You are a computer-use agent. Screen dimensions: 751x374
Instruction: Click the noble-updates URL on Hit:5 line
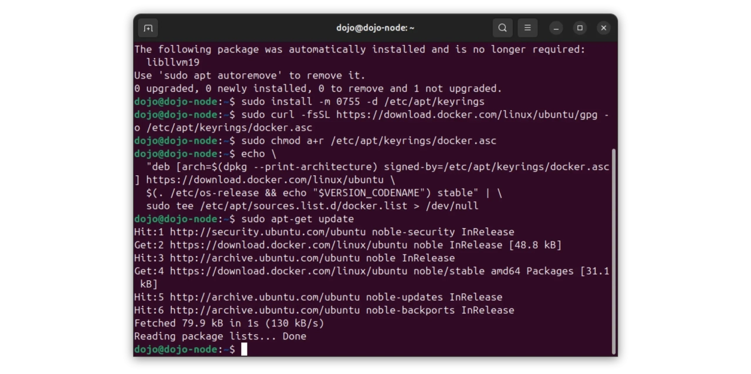tap(265, 297)
